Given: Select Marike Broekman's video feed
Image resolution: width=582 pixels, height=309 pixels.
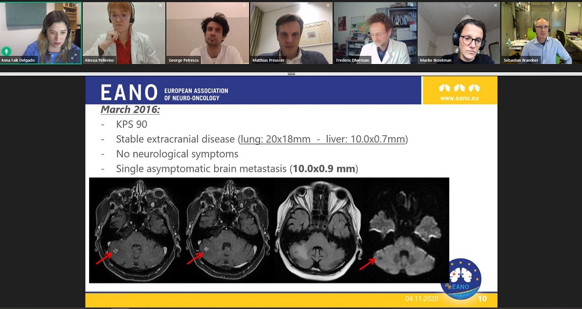Looking at the screenshot, I should 459,33.
